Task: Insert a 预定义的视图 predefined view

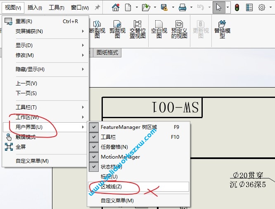Action: click(x=179, y=29)
